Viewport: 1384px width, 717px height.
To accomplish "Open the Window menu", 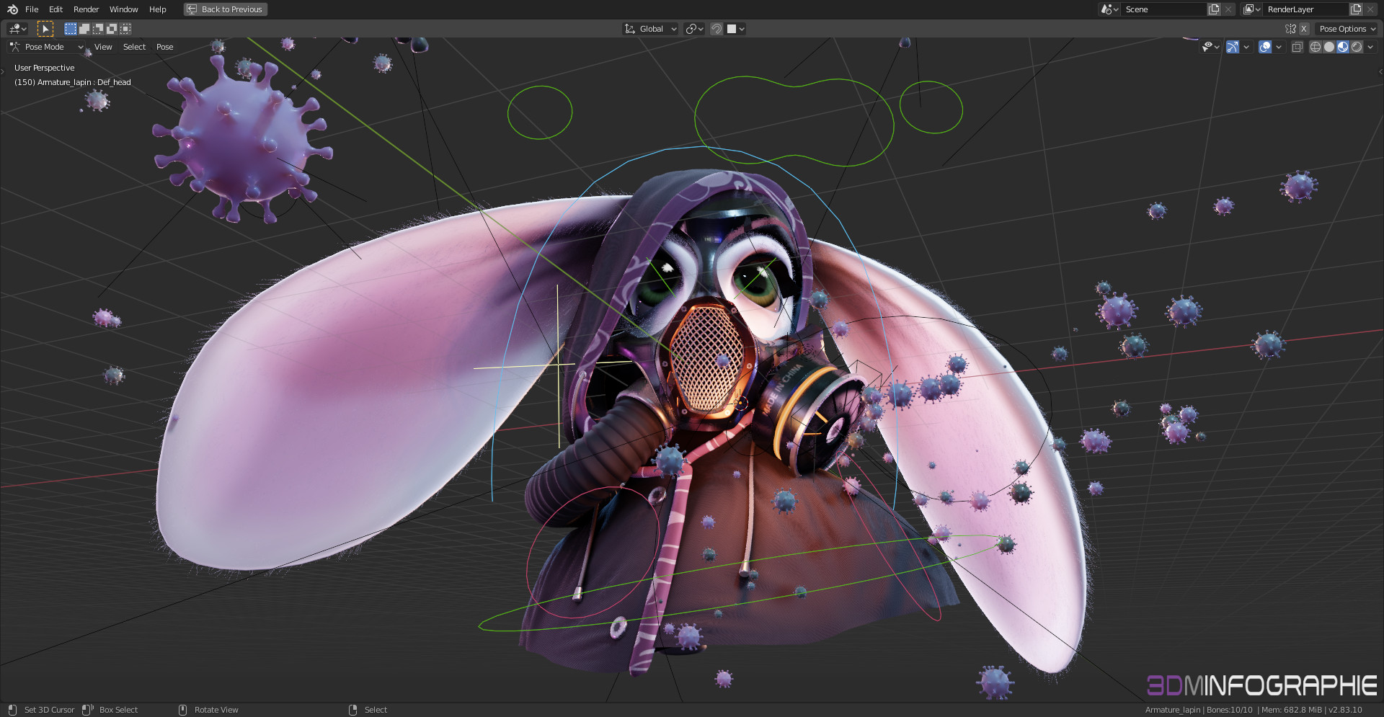I will [x=123, y=9].
